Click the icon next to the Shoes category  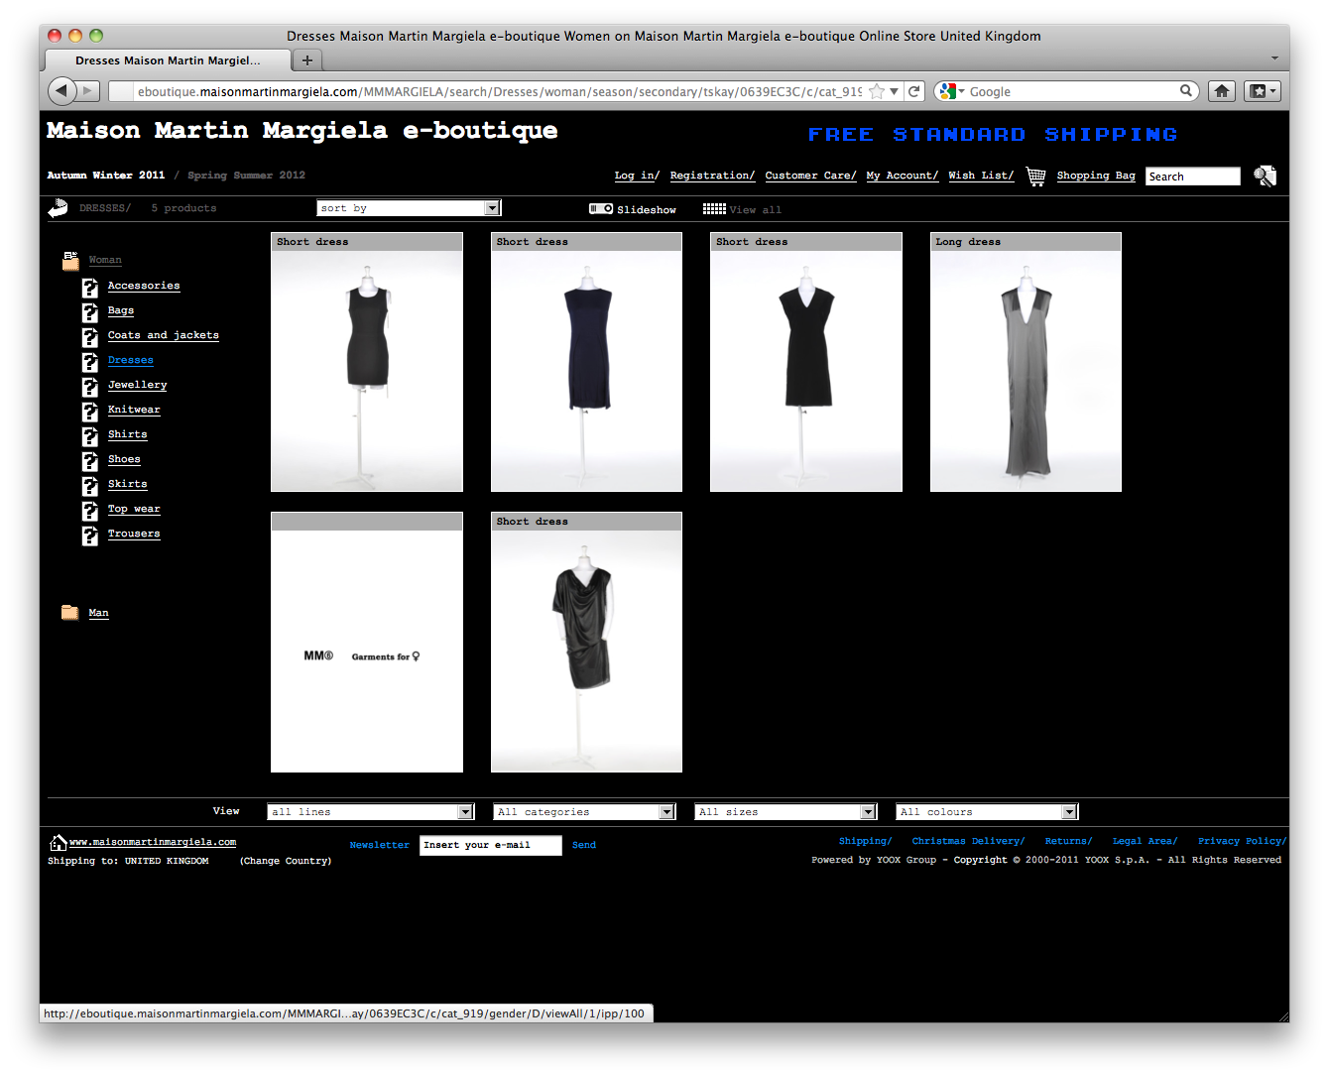pyautogui.click(x=89, y=461)
